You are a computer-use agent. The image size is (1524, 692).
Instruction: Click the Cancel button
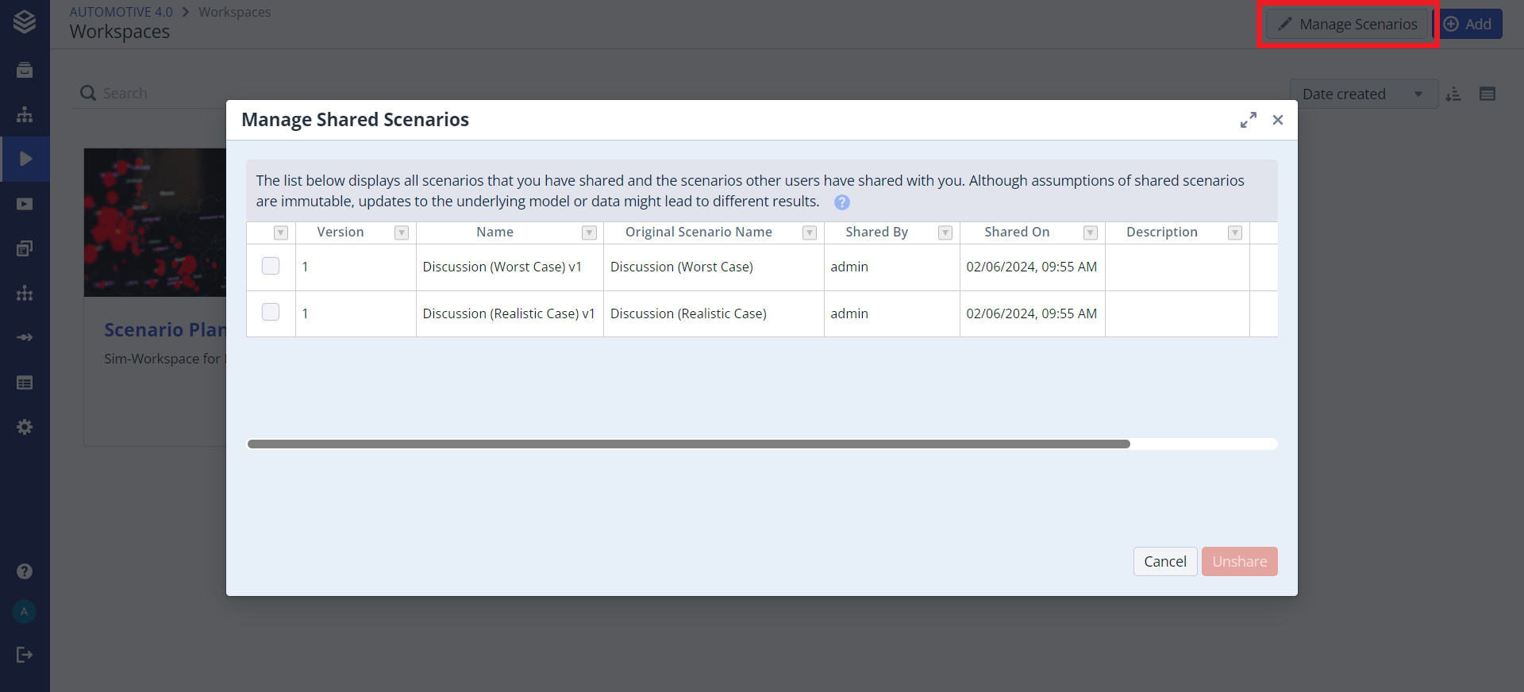1164,561
